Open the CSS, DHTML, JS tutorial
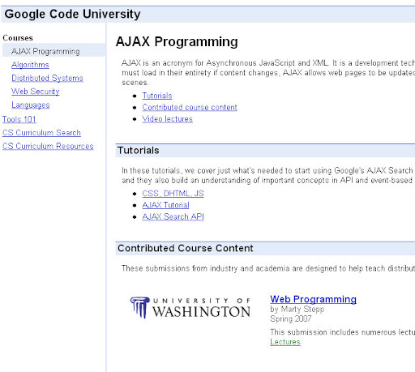Image resolution: width=415 pixels, height=372 pixels. (x=173, y=194)
